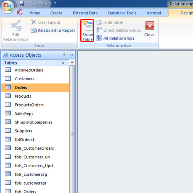Click the Save icon in quick access toolbar

point(21,3)
